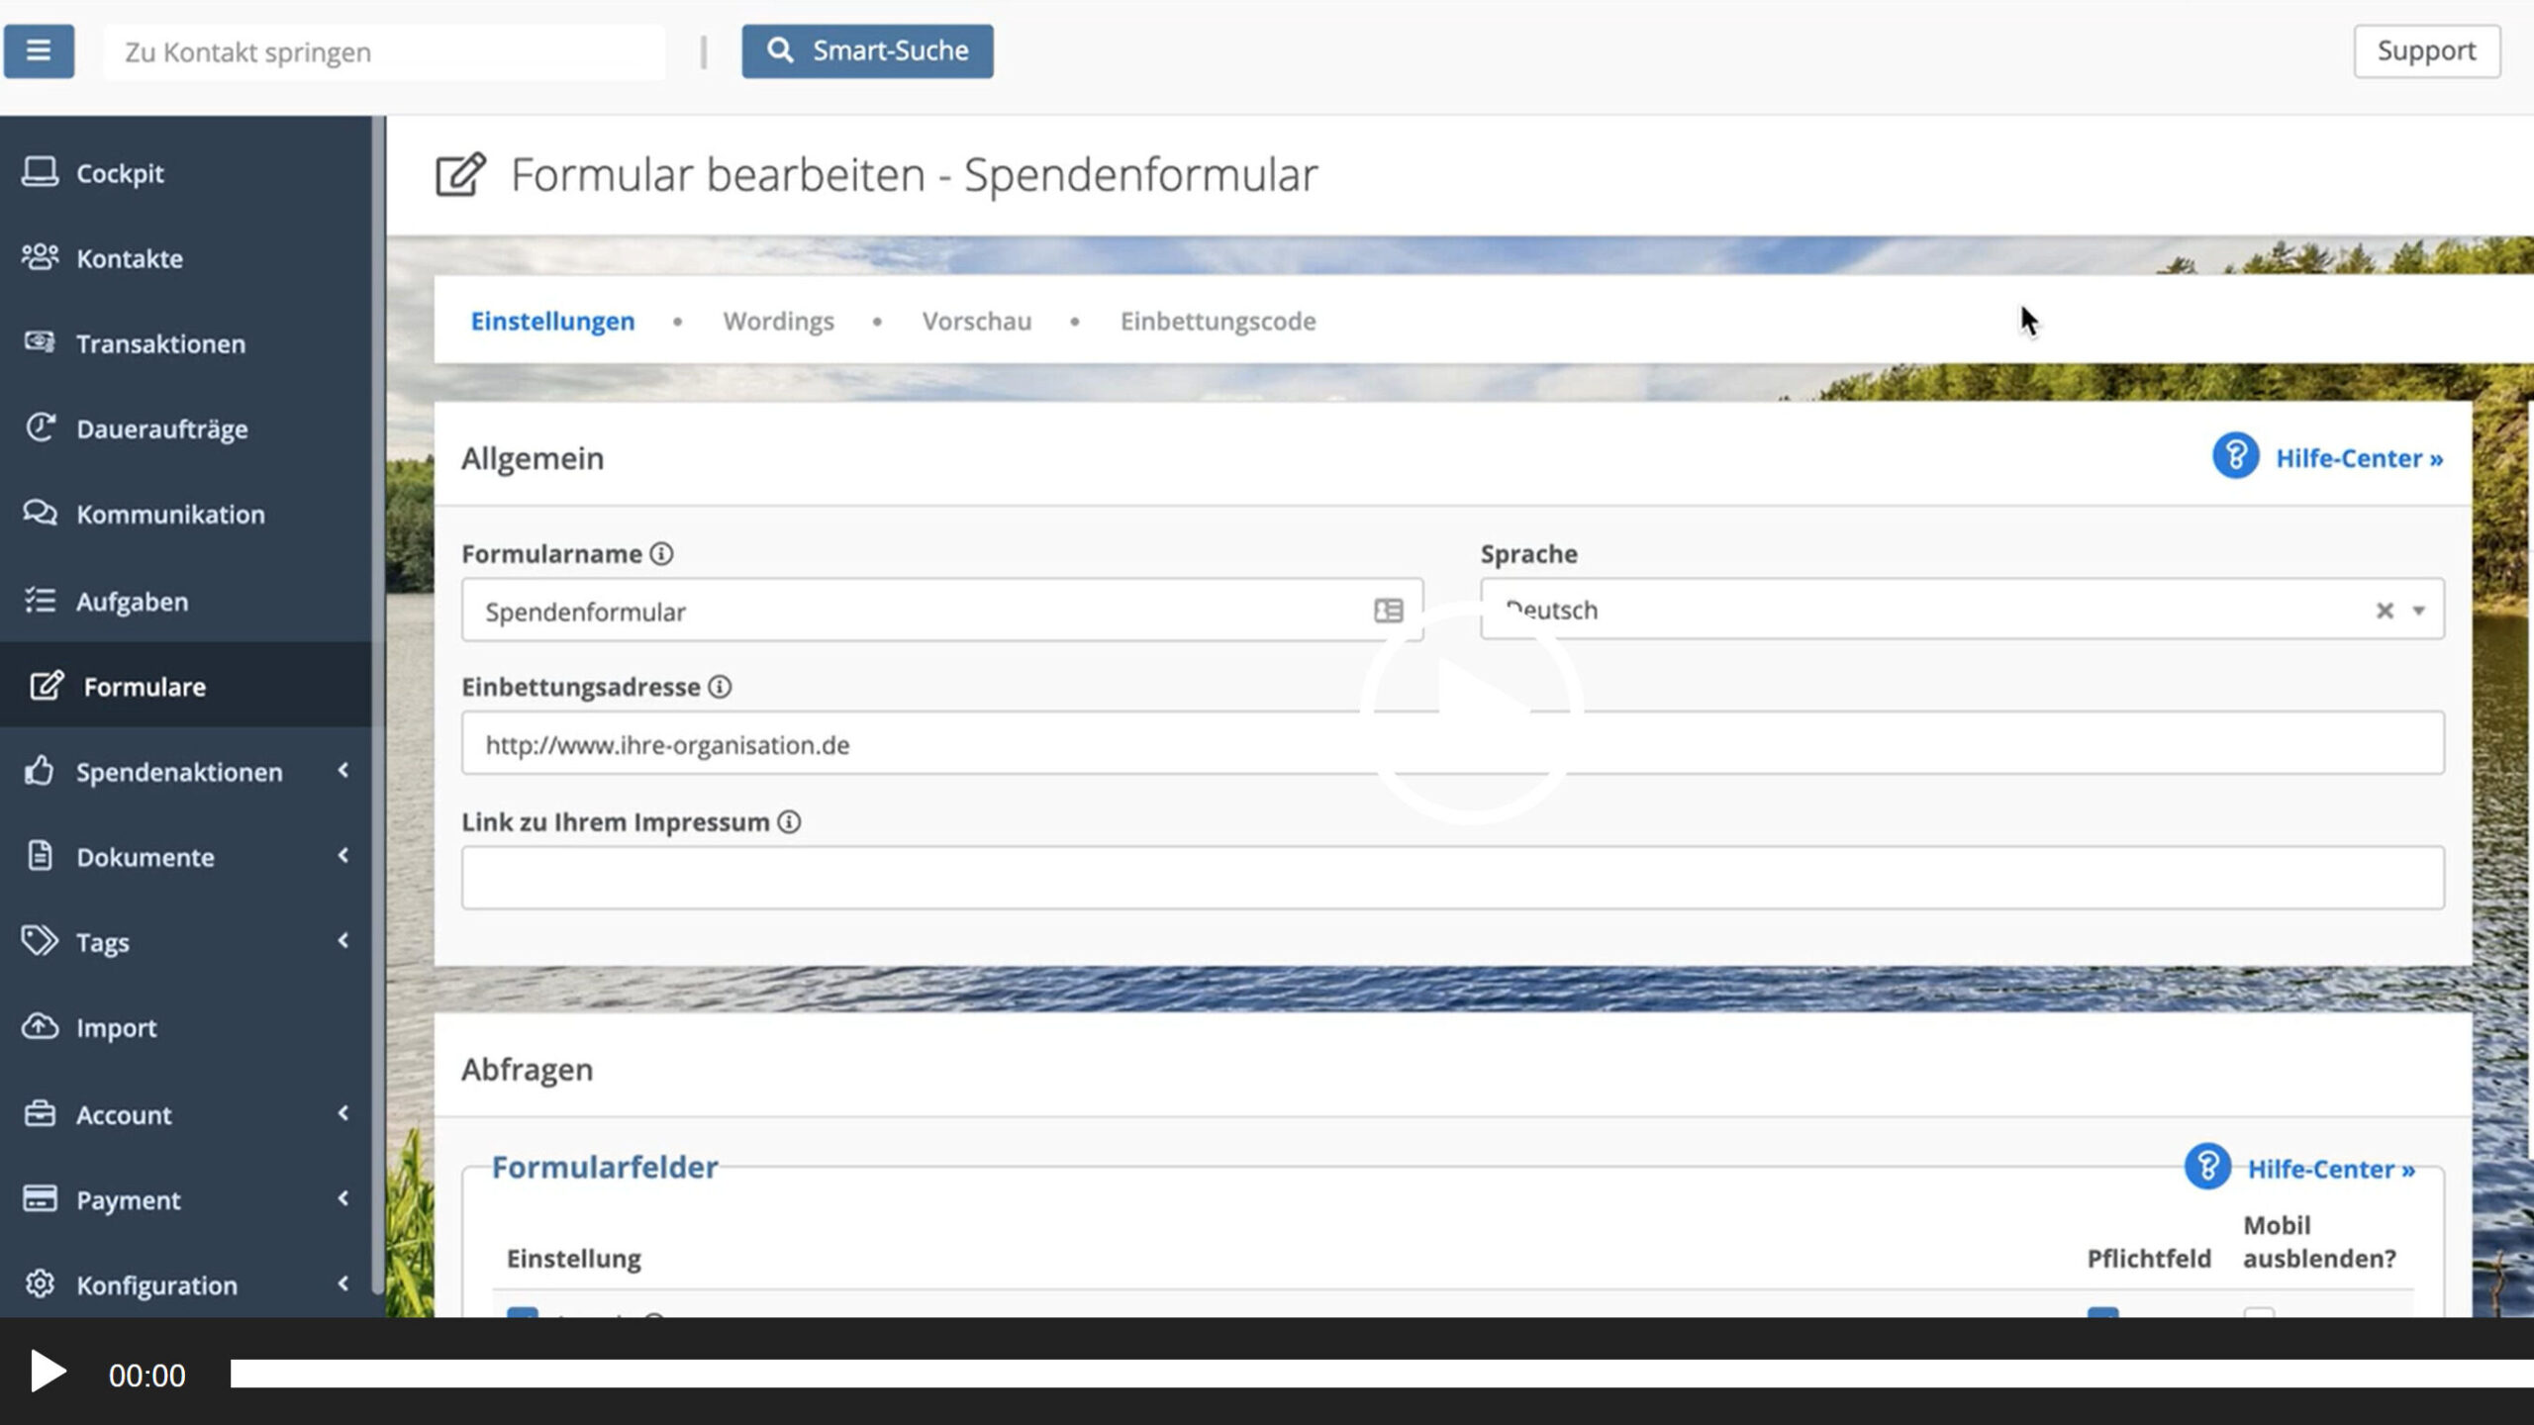Click the Cockpit sidebar icon
Image resolution: width=2534 pixels, height=1425 pixels.
[x=40, y=172]
